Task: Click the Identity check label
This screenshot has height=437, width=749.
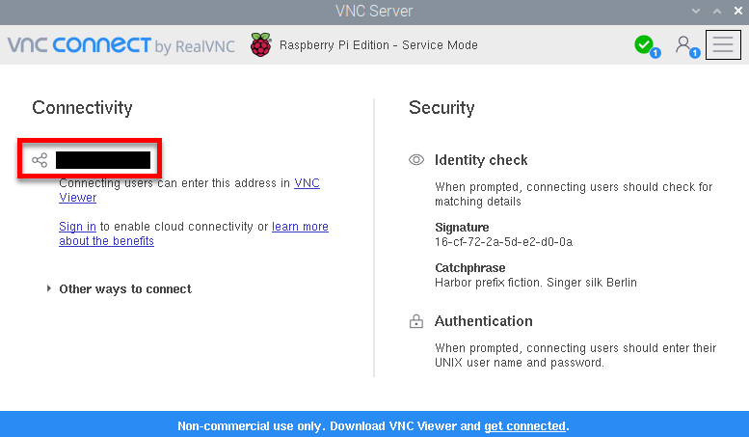Action: (481, 160)
